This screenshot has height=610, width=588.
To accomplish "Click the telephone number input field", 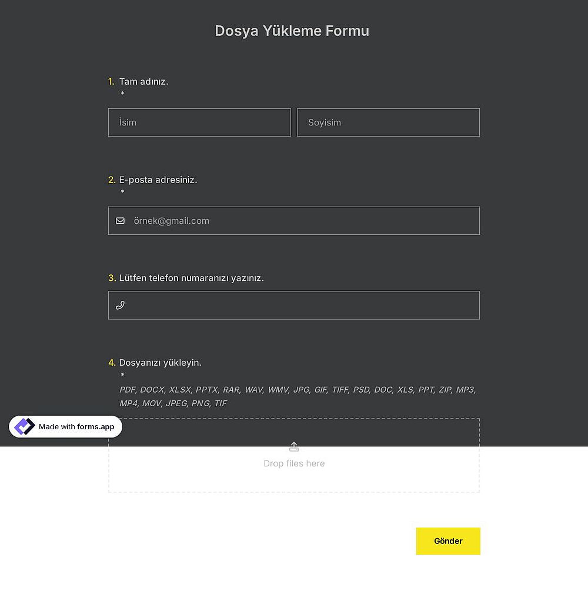I will [x=294, y=305].
